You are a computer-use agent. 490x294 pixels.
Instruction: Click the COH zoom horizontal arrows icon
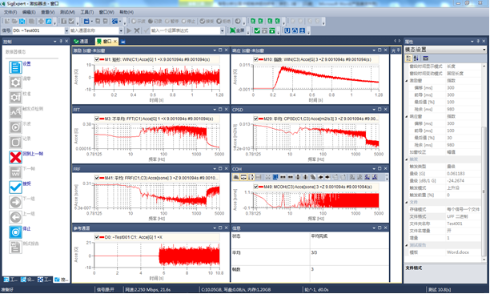click(283, 177)
